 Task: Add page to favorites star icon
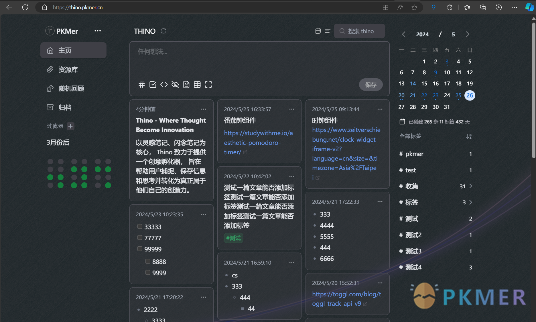point(414,7)
